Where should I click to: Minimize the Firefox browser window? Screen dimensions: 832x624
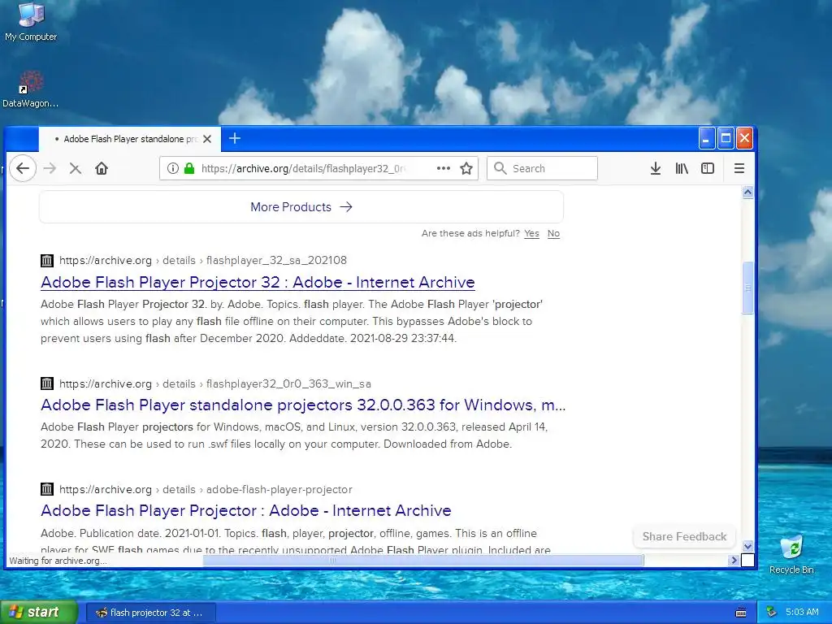coord(706,138)
